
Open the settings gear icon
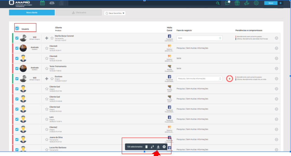click(256, 3)
